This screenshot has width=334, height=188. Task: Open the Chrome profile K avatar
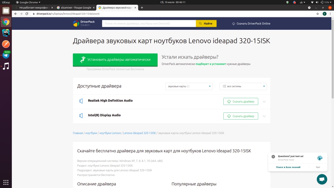click(x=324, y=14)
